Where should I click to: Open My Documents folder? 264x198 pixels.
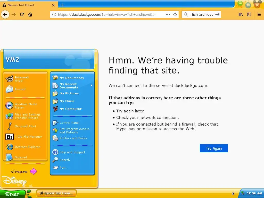(72, 78)
